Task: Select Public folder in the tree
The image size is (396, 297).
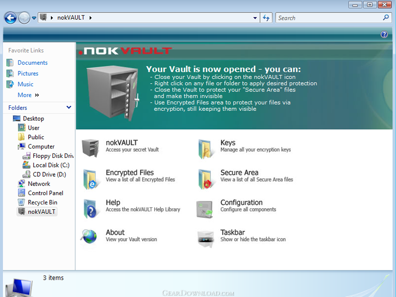Action: click(36, 137)
